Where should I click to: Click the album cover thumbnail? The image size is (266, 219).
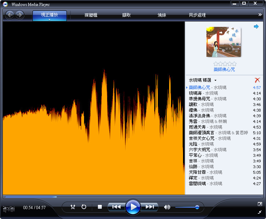pyautogui.click(x=223, y=42)
